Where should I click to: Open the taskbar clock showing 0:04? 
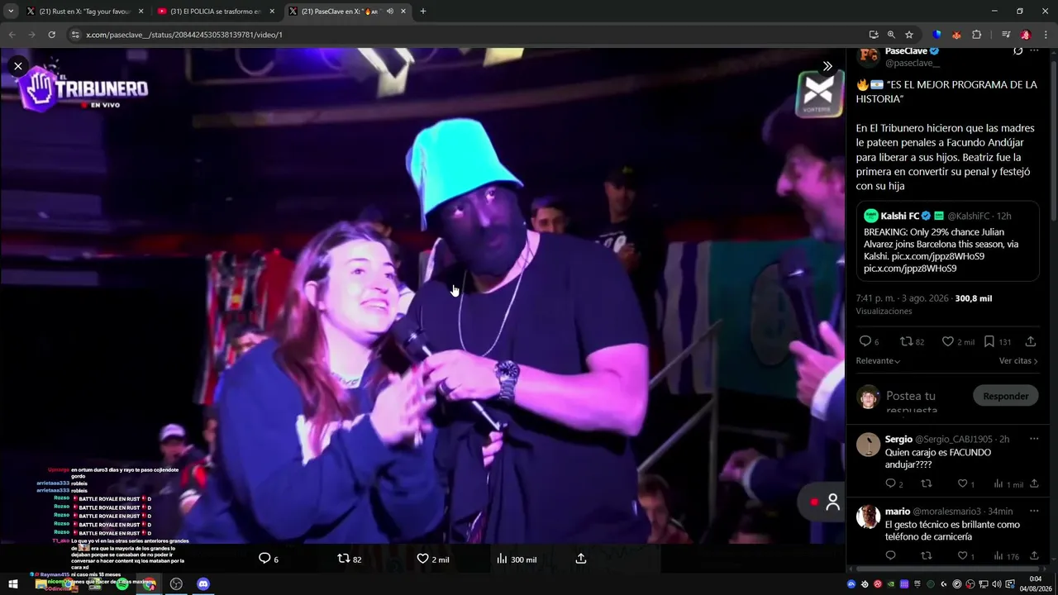tap(1035, 583)
